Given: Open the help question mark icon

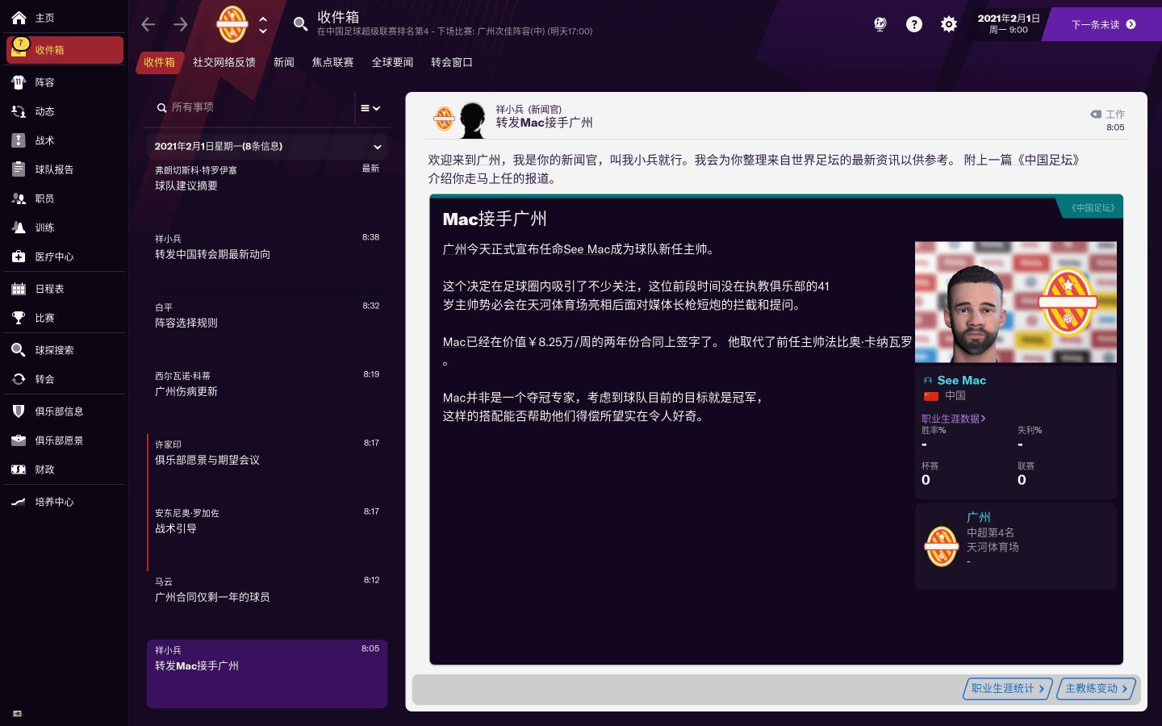Looking at the screenshot, I should pos(914,24).
